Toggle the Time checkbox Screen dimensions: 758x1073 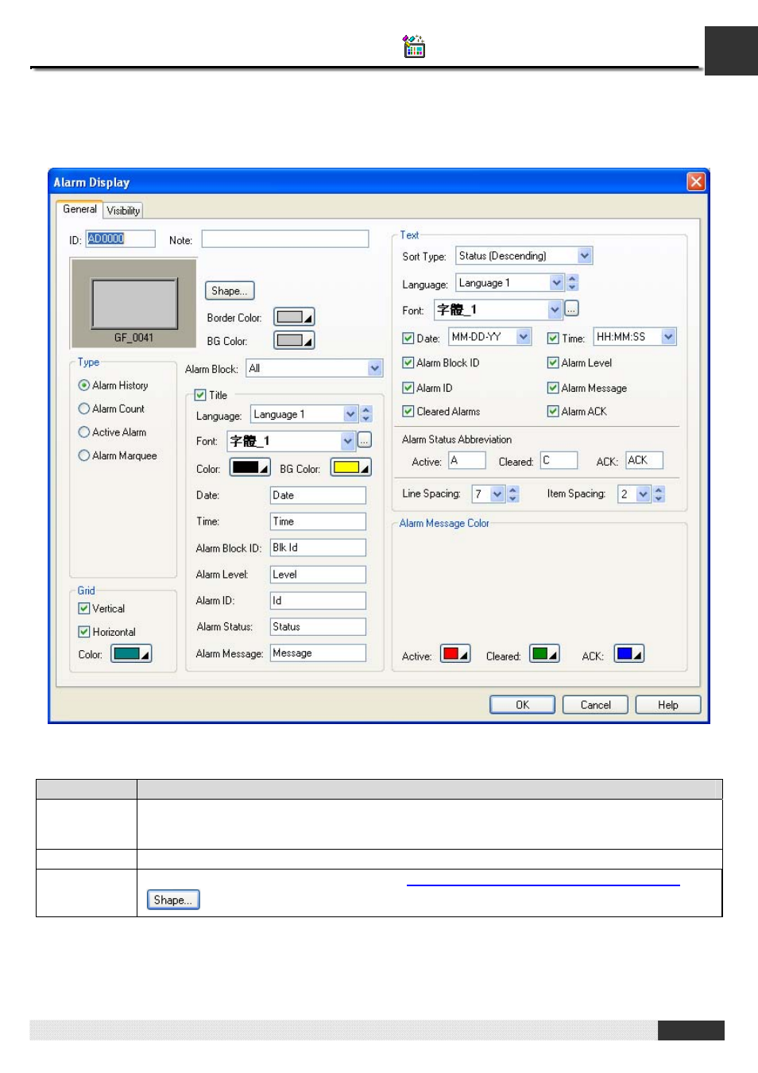pyautogui.click(x=553, y=338)
